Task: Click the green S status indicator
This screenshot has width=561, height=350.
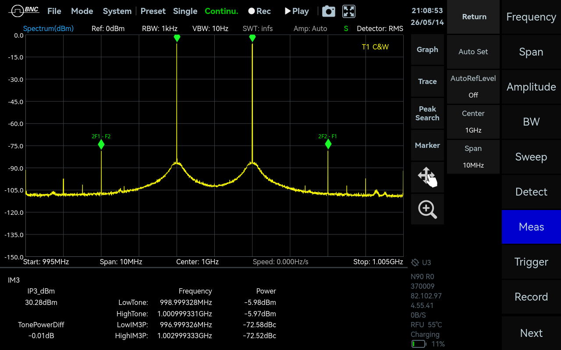Action: [346, 28]
